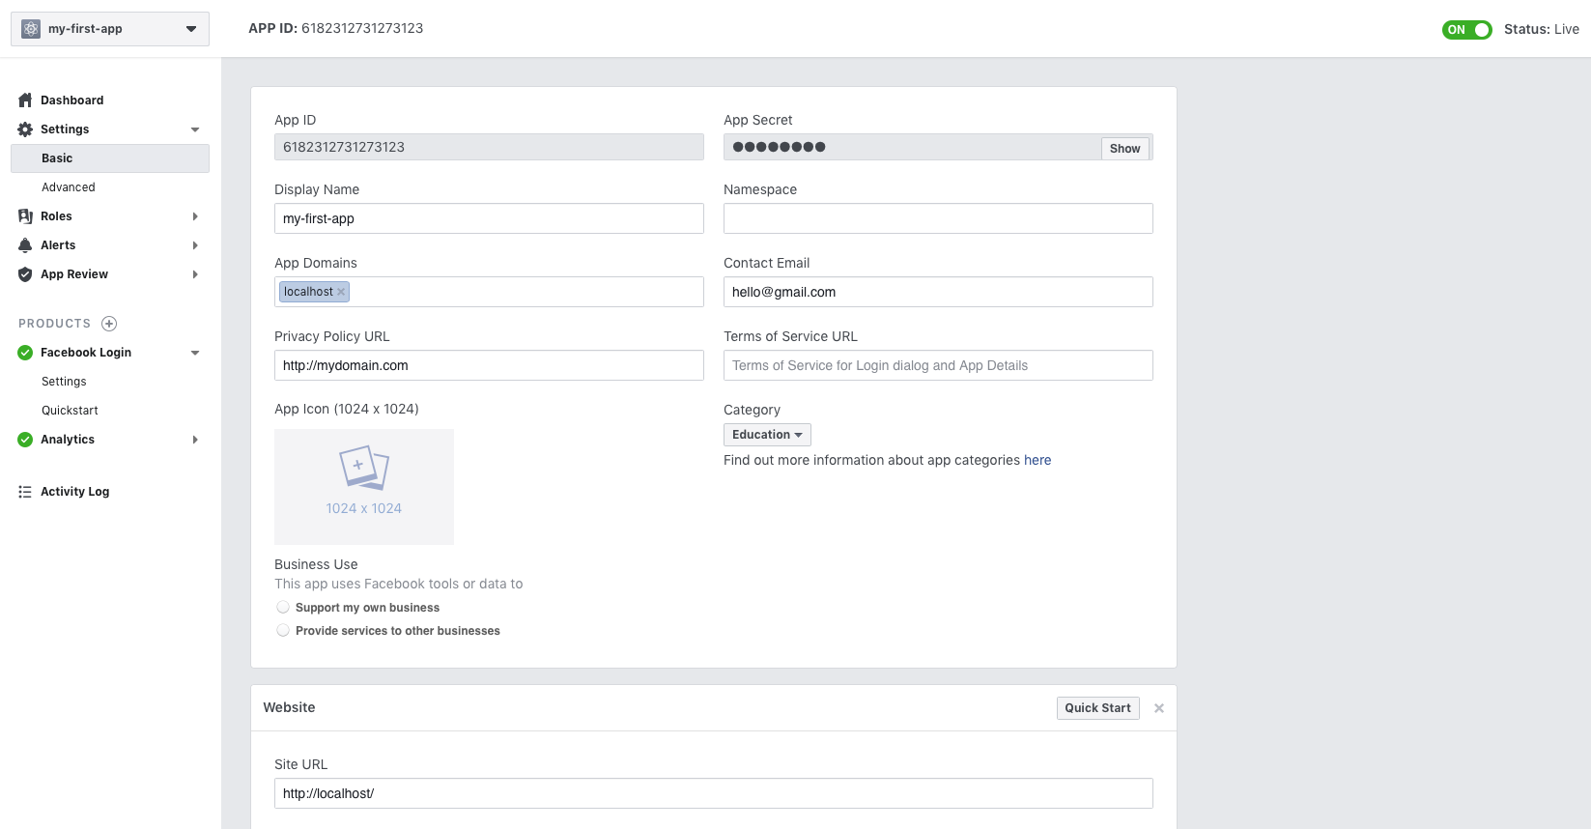Expand the Alerts submenu arrow
1591x829 pixels.
[x=195, y=245]
